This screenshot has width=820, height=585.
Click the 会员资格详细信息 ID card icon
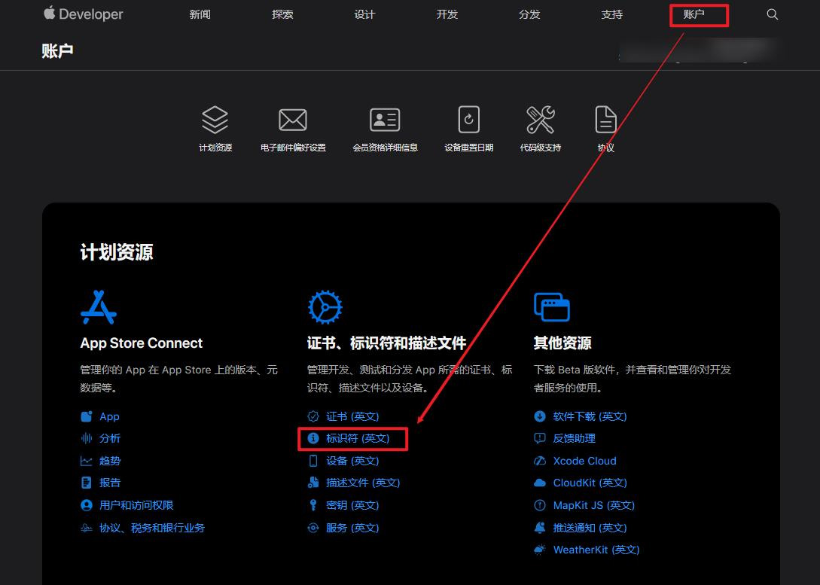point(385,120)
